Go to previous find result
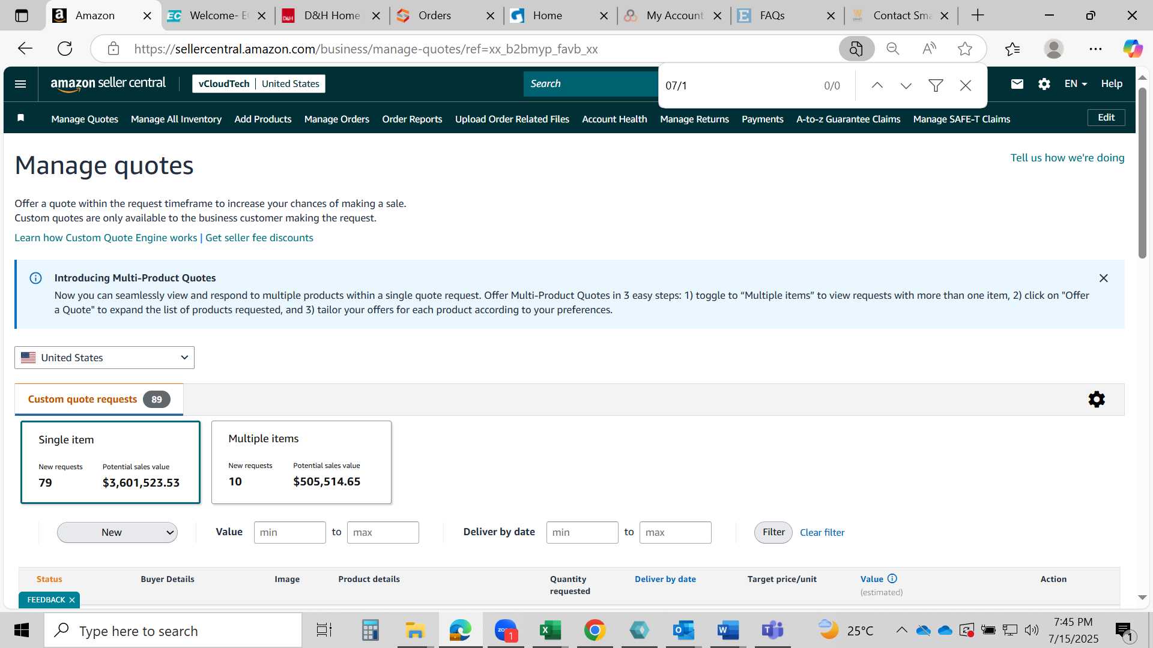Image resolution: width=1153 pixels, height=648 pixels. click(877, 86)
